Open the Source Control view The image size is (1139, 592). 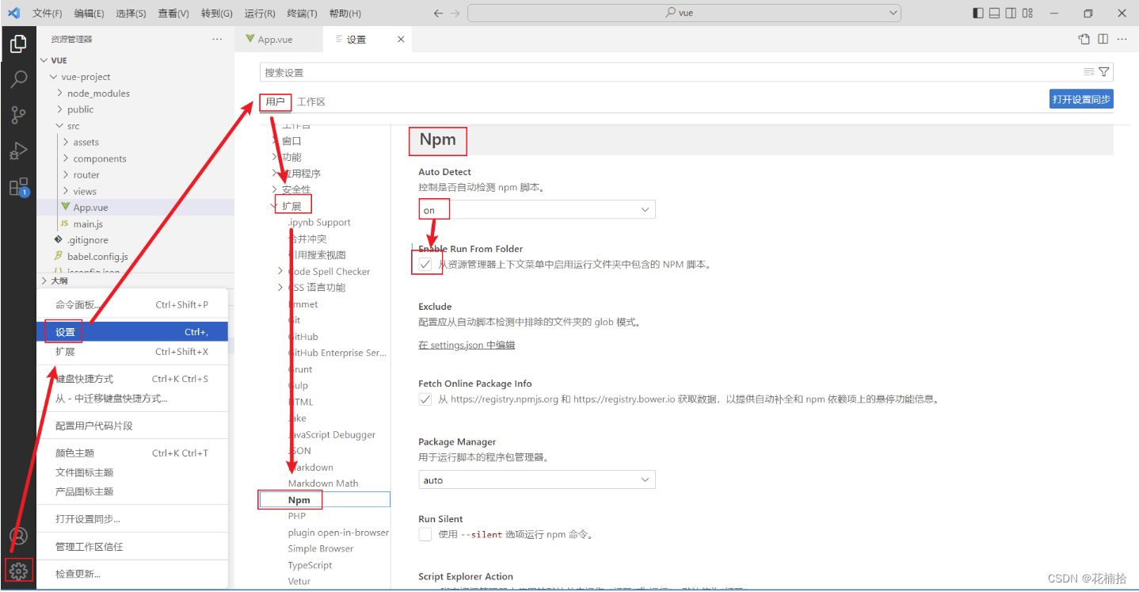(18, 115)
